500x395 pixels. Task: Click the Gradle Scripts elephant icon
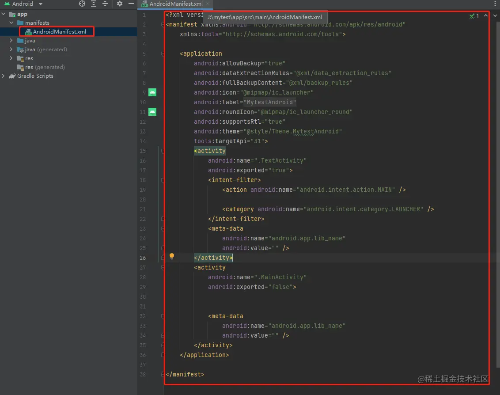click(x=12, y=76)
